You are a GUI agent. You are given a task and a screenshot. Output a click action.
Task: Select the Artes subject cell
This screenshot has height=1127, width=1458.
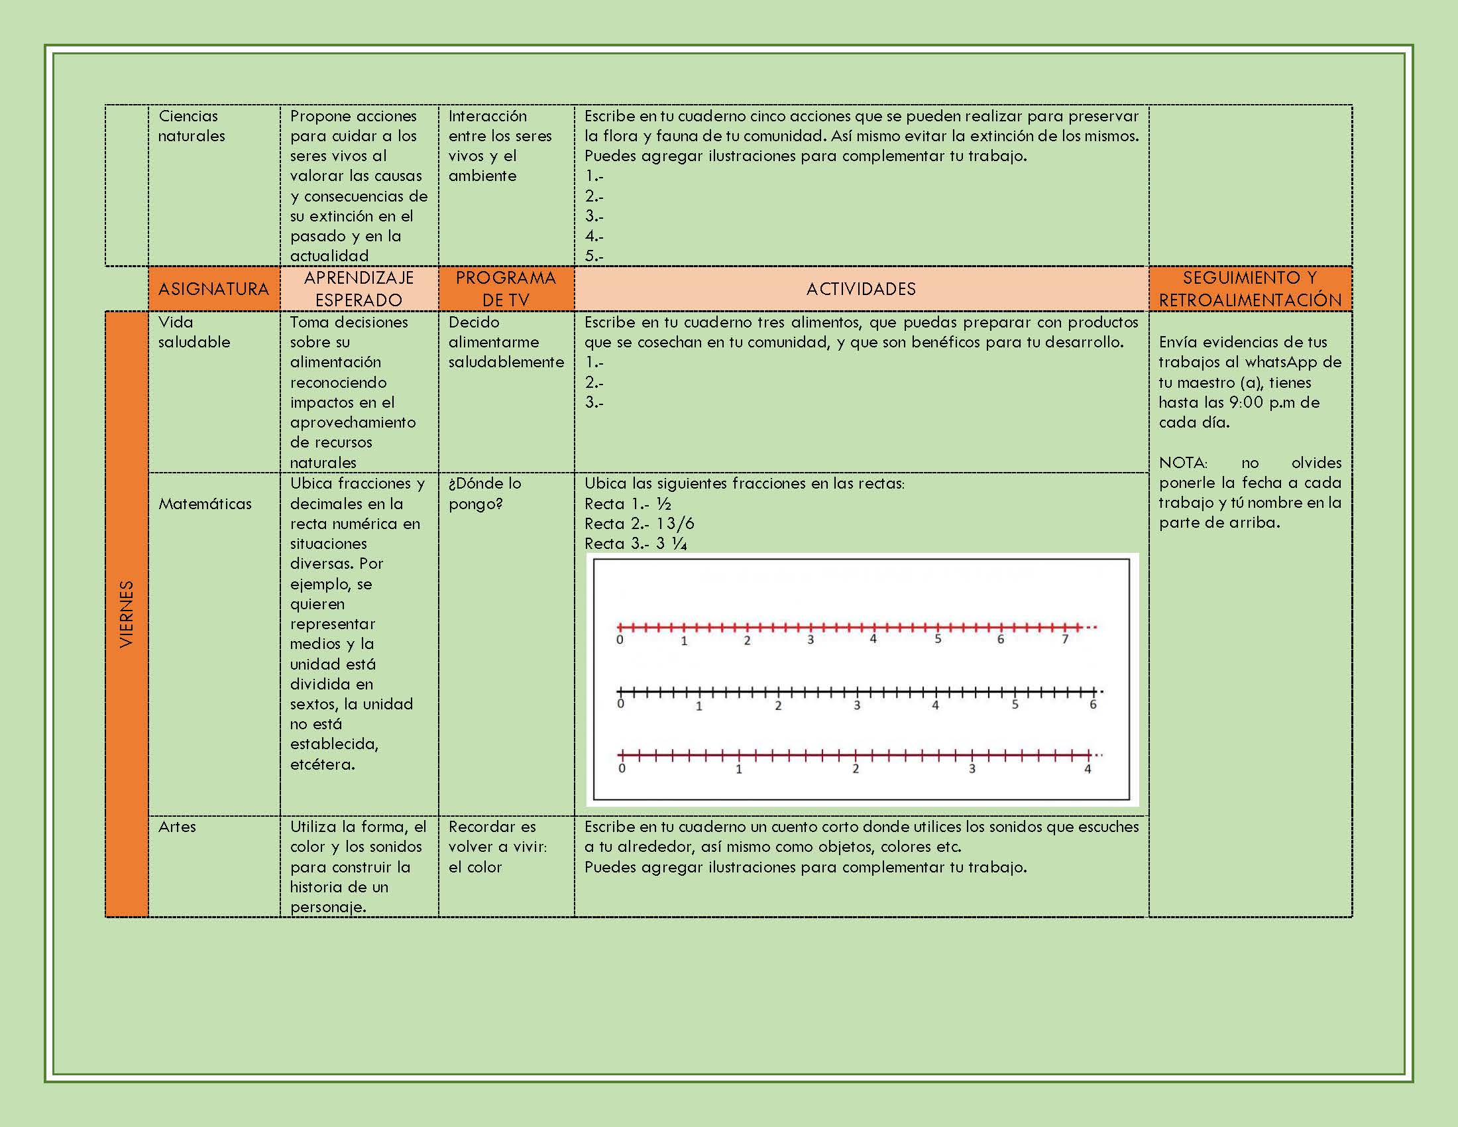pos(213,866)
